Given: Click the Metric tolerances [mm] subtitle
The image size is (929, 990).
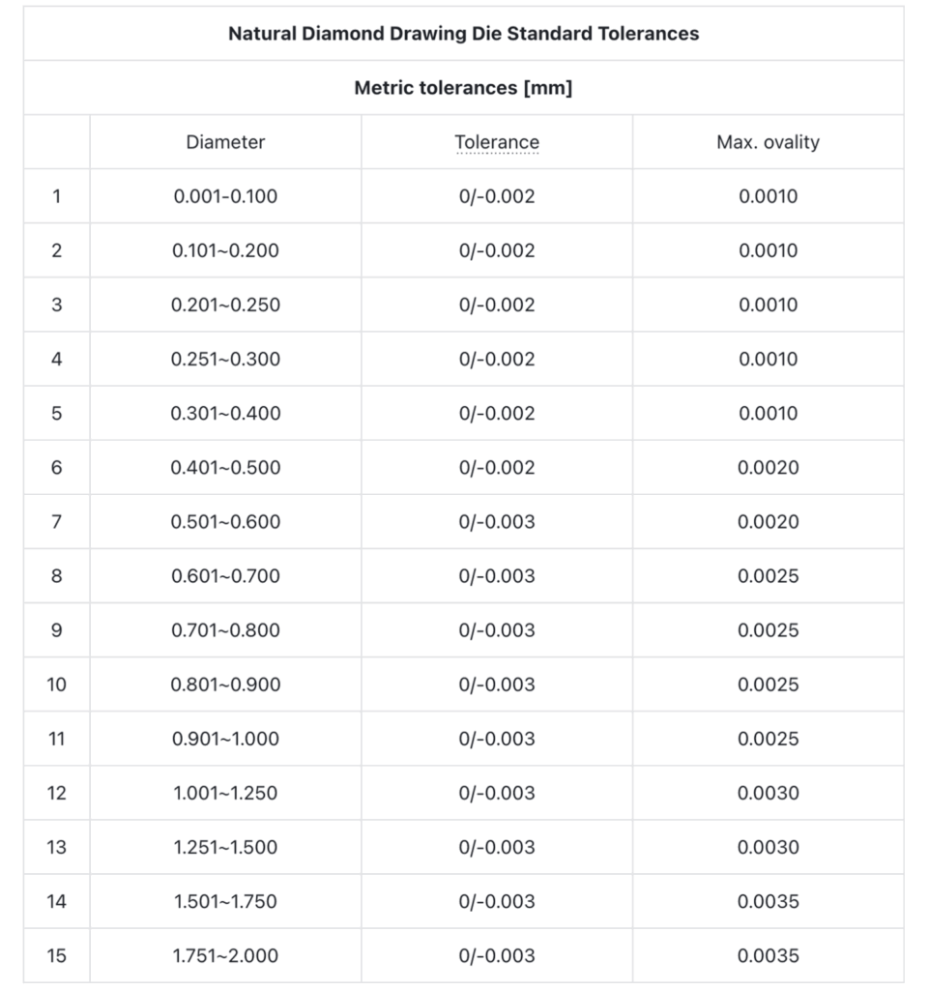Looking at the screenshot, I should pos(463,88).
